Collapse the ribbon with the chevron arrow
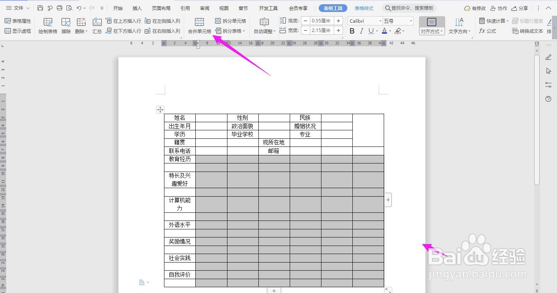Image resolution: width=557 pixels, height=293 pixels. pos(548,8)
